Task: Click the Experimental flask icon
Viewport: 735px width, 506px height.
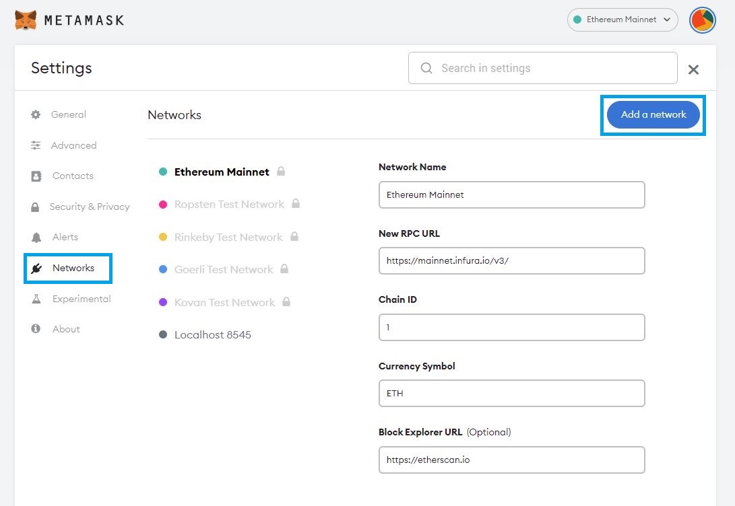Action: (36, 299)
